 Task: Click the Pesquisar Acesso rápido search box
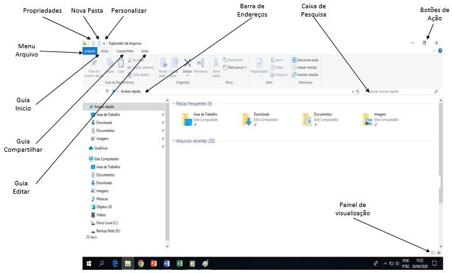[x=401, y=91]
